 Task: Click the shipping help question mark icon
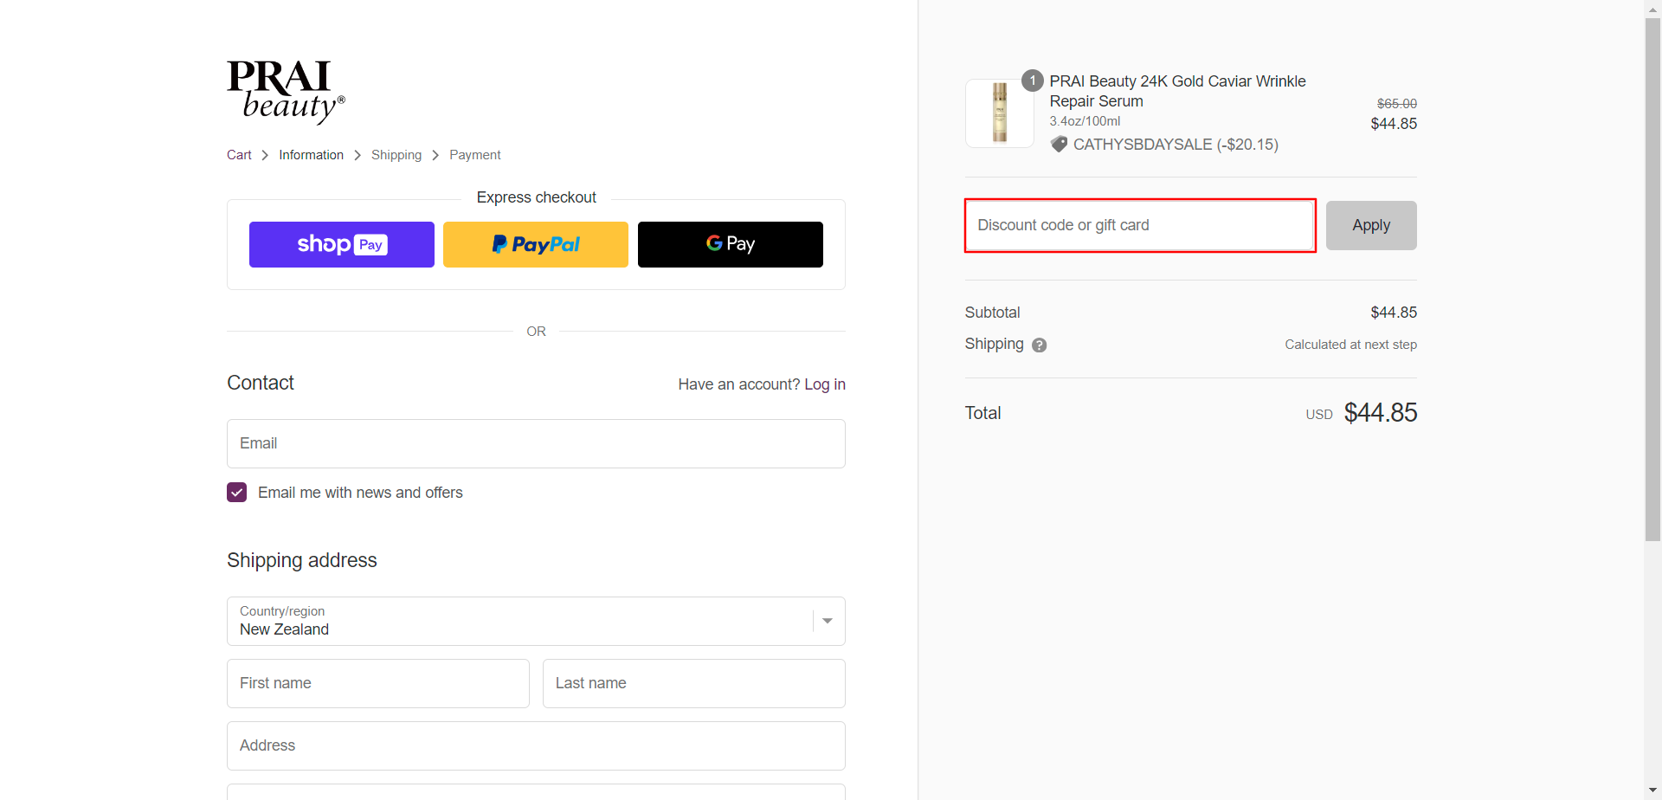click(1039, 345)
